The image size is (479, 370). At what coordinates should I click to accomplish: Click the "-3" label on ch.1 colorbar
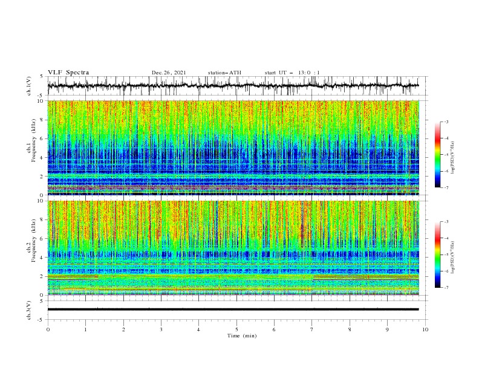446,122
